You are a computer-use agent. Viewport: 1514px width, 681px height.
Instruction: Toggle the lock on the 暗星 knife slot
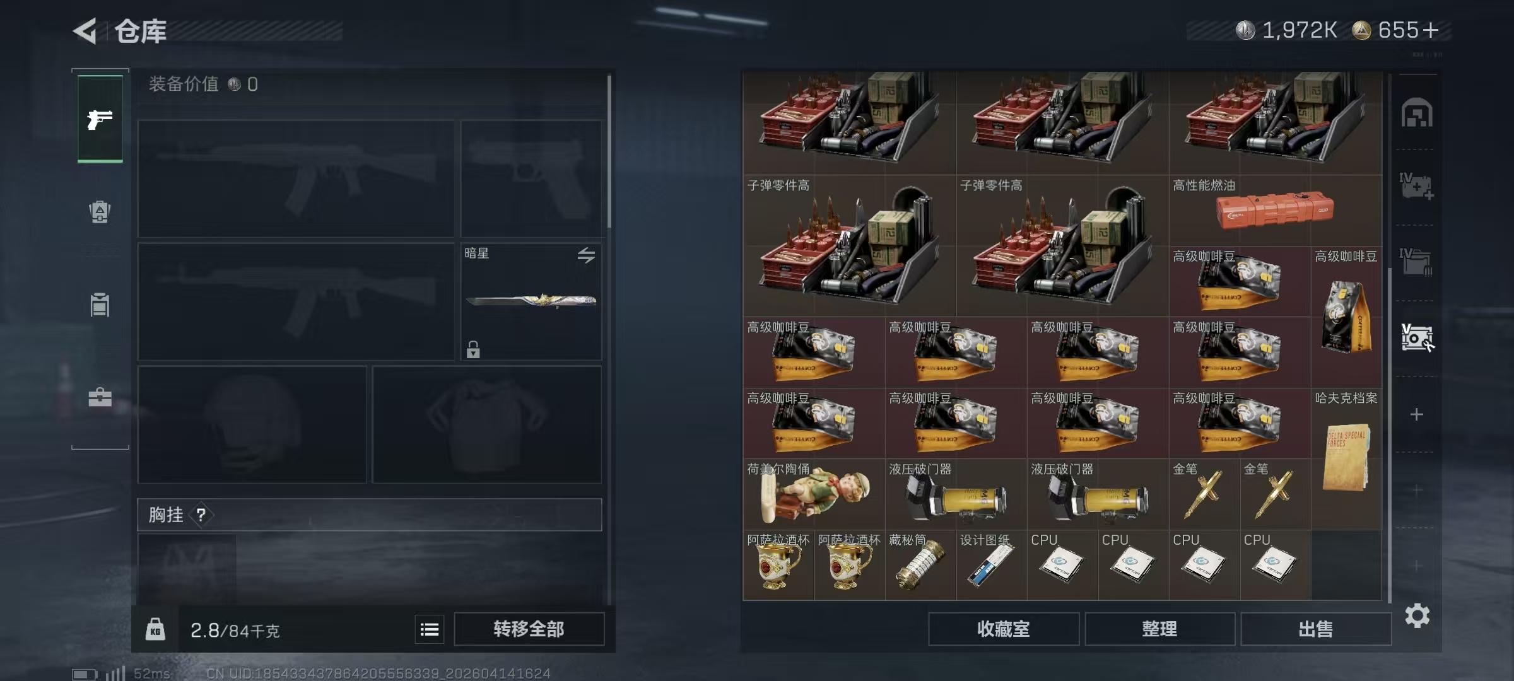(473, 349)
